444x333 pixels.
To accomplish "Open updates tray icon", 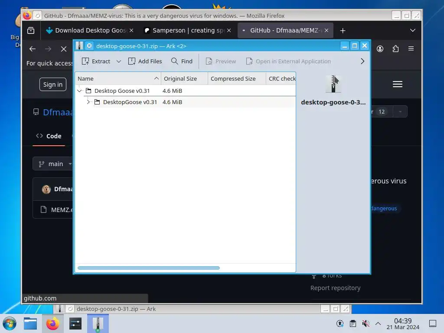I will pyautogui.click(x=340, y=323).
